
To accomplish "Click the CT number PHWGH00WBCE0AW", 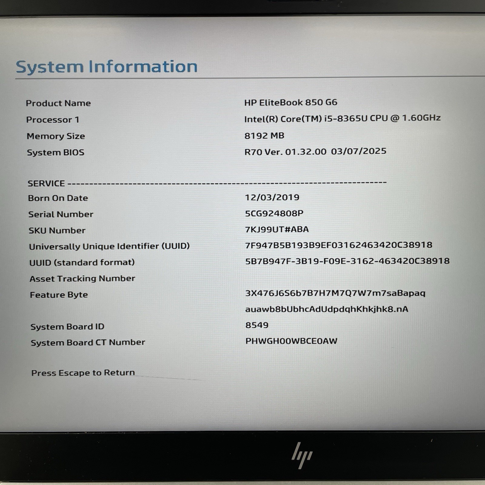I will click(291, 341).
